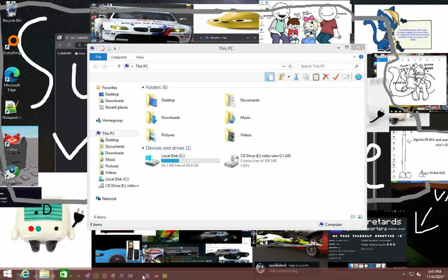Viewport: 448px width, 280px height.
Task: Click This PC in the address bar
Action: point(142,66)
